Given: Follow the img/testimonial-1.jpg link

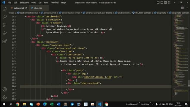Looking at the screenshot, I should point(98,77).
